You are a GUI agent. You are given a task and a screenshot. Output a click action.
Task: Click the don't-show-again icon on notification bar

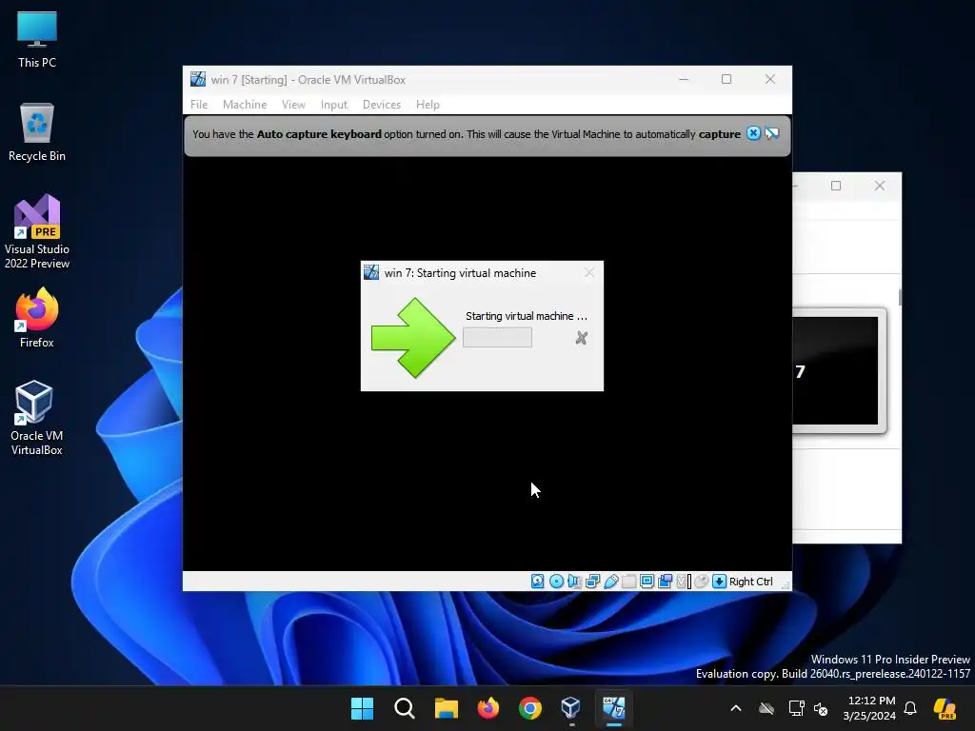[x=771, y=133]
